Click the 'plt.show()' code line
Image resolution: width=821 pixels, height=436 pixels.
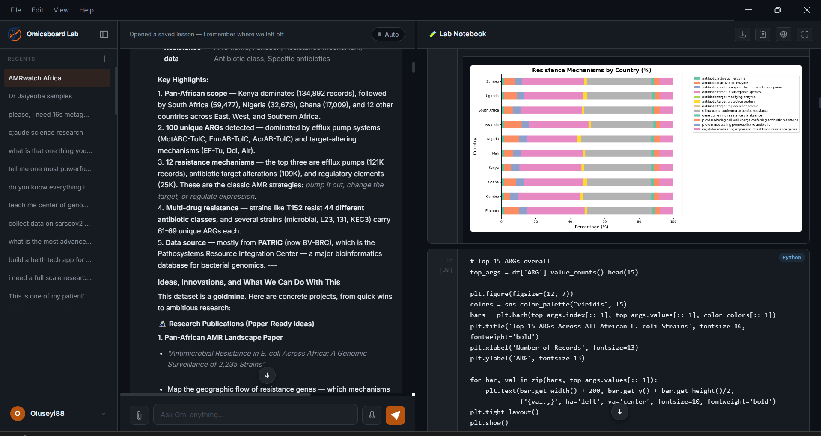click(489, 423)
